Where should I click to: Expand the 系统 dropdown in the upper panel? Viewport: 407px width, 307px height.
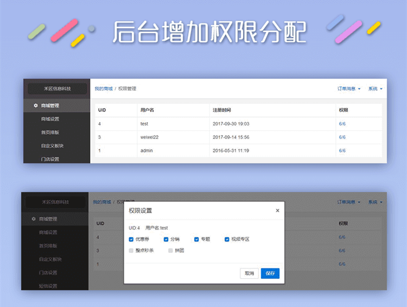[375, 88]
